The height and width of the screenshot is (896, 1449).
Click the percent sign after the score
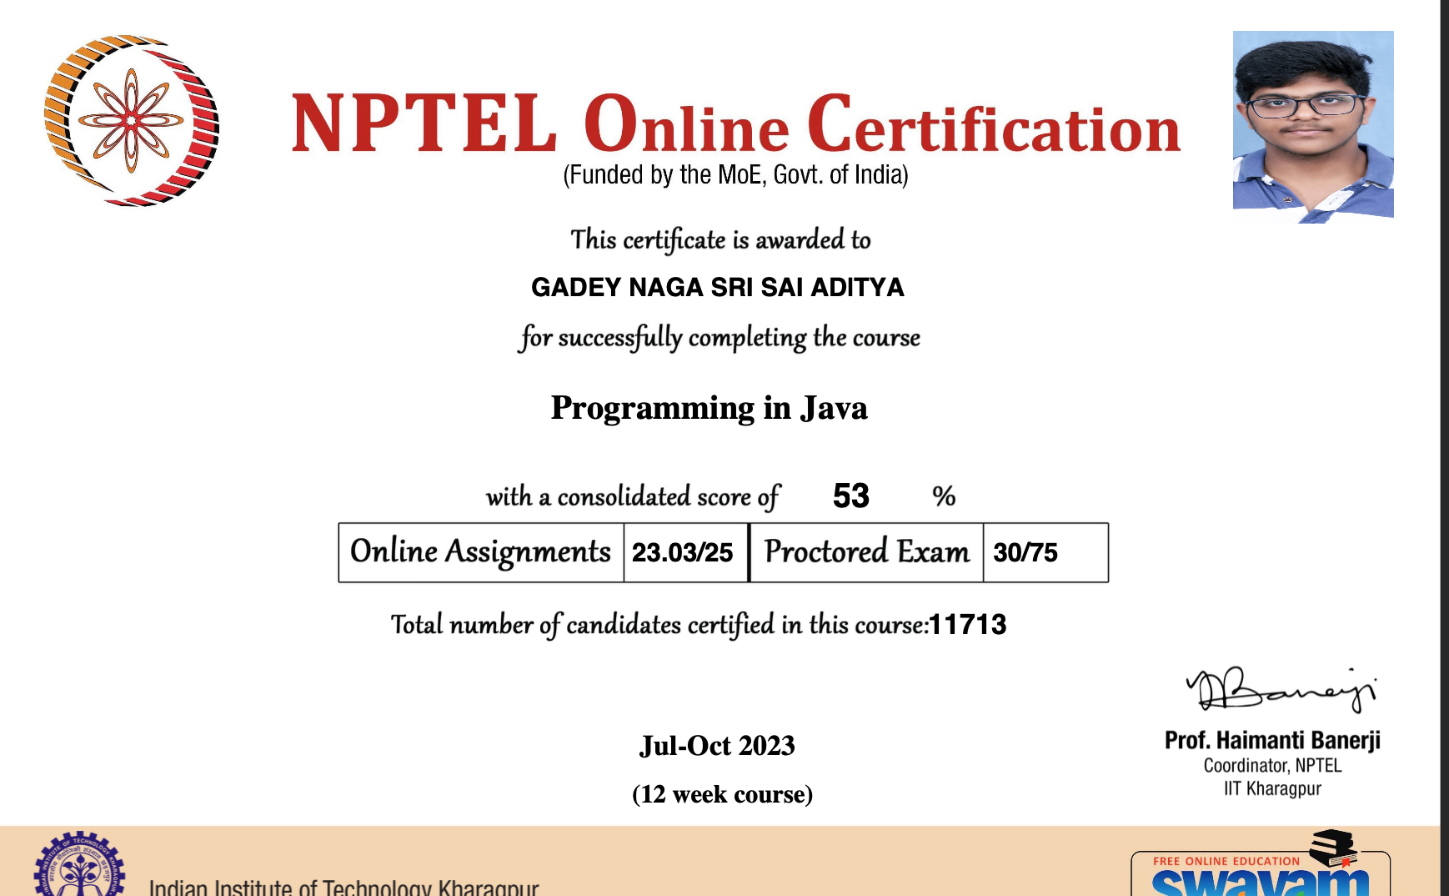point(944,496)
